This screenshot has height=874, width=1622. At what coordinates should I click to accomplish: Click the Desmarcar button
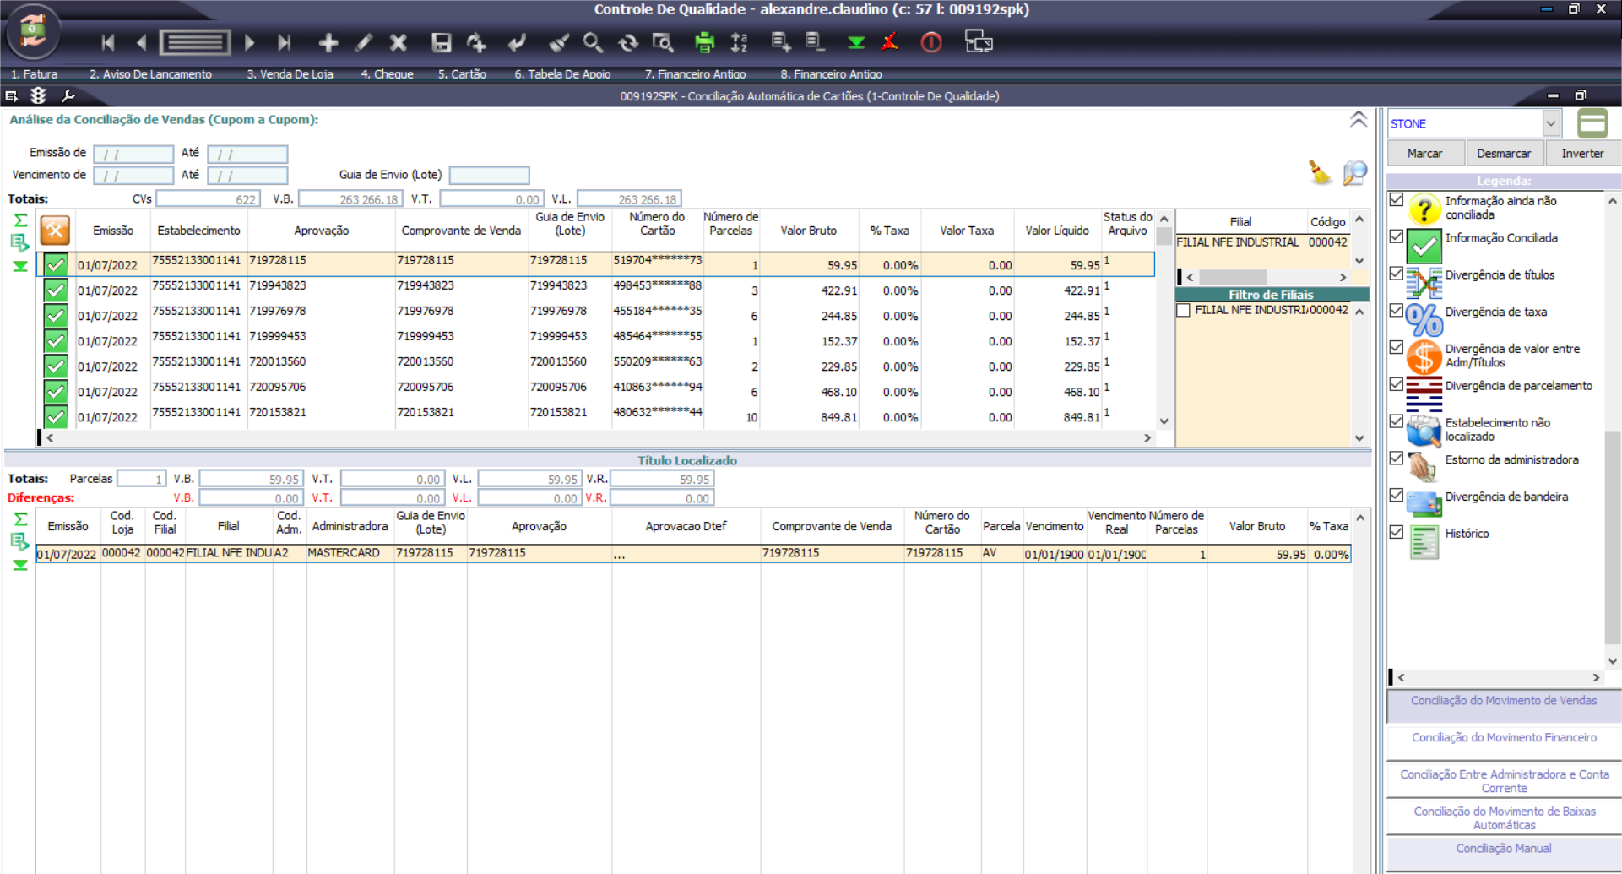[1503, 153]
